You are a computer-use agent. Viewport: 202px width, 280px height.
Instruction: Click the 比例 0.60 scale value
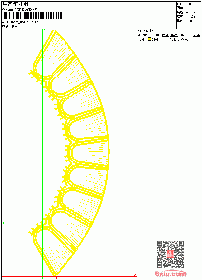[189, 21]
